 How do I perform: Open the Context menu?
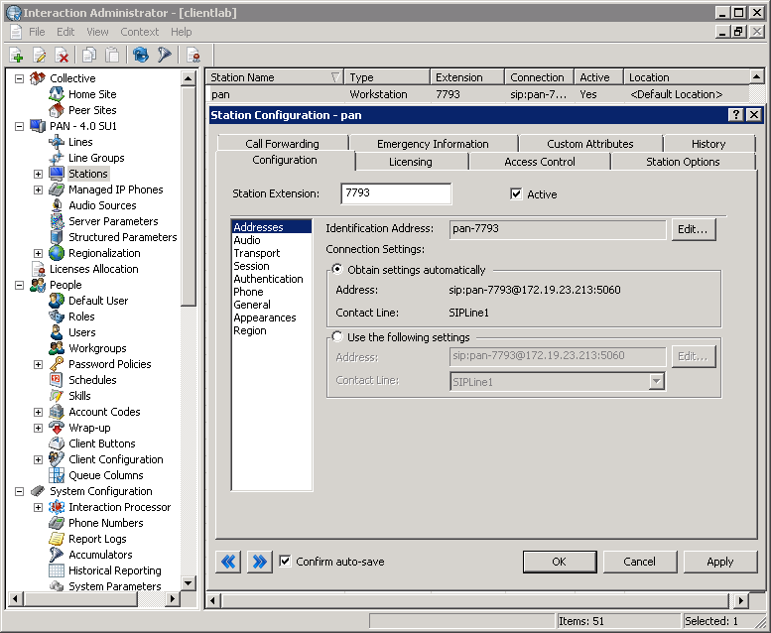[139, 32]
